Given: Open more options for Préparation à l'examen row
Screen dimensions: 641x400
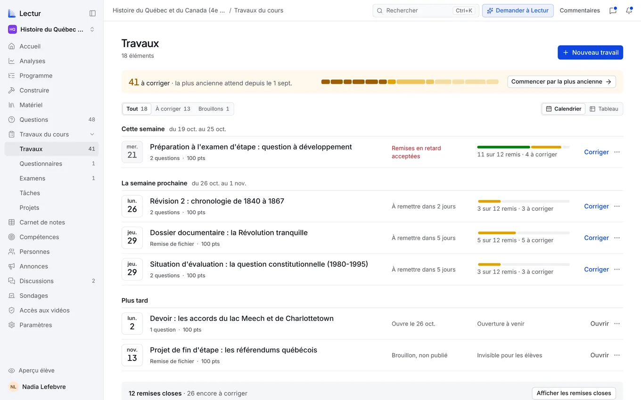Looking at the screenshot, I should [x=617, y=152].
